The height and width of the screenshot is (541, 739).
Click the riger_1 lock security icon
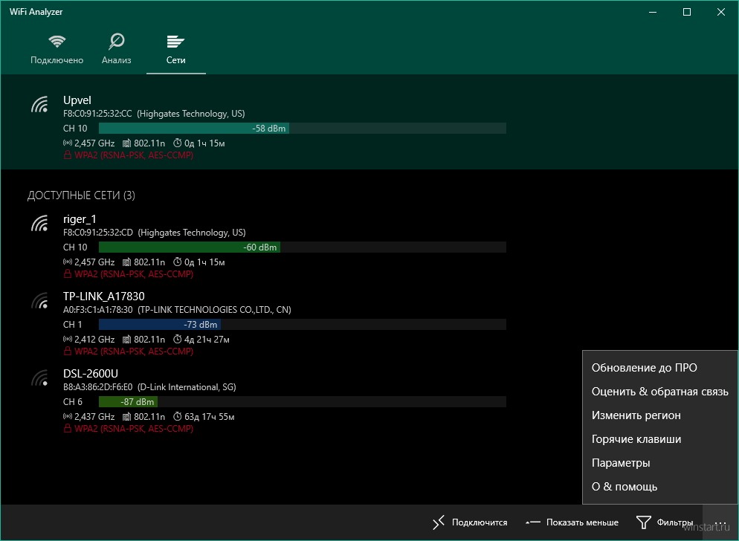(x=68, y=273)
